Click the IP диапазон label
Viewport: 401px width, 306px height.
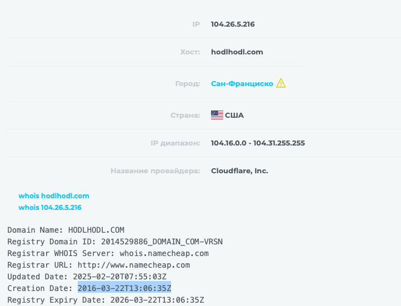pos(175,143)
